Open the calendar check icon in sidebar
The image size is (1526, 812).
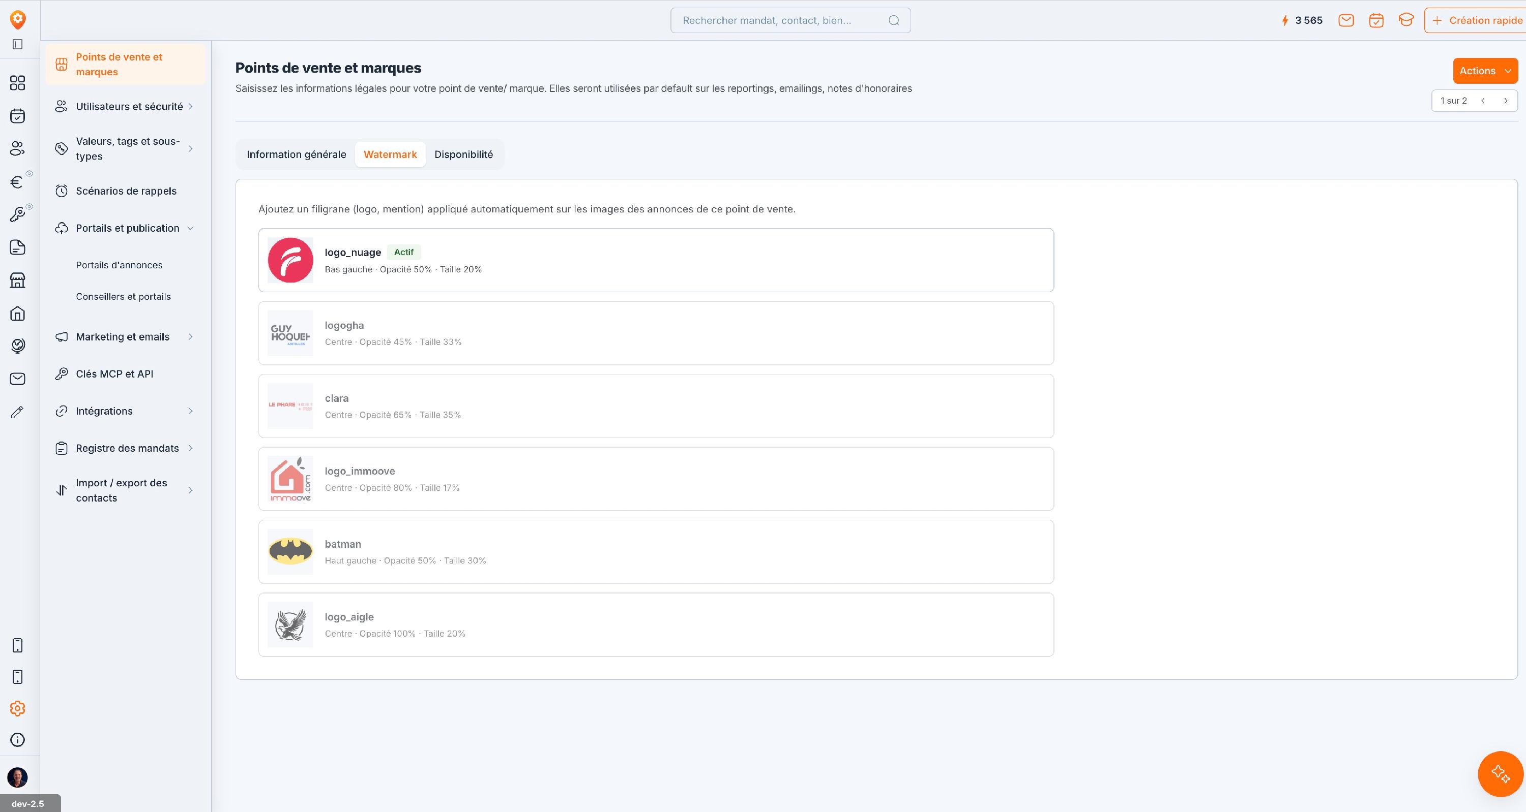pyautogui.click(x=18, y=115)
